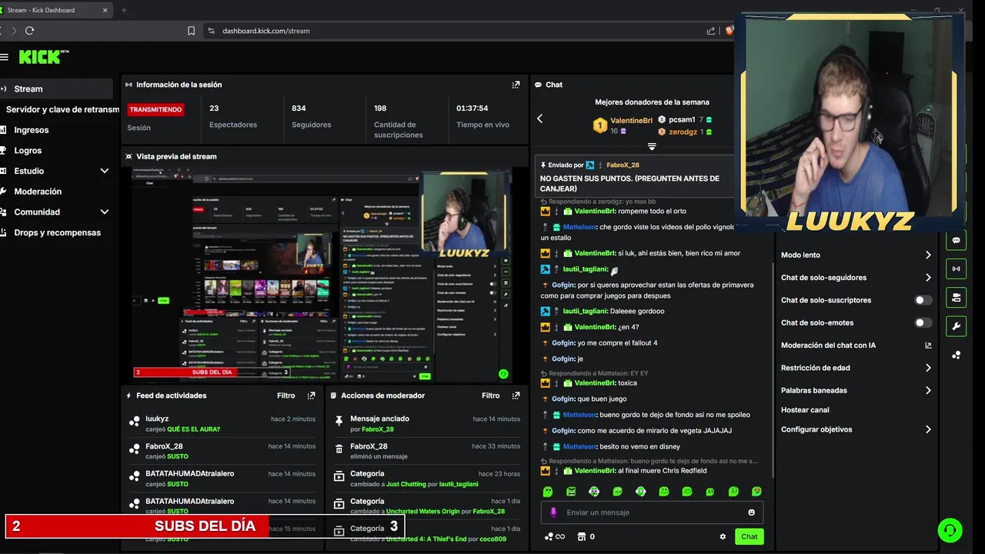Click pcsam1 in top donors

click(x=682, y=120)
